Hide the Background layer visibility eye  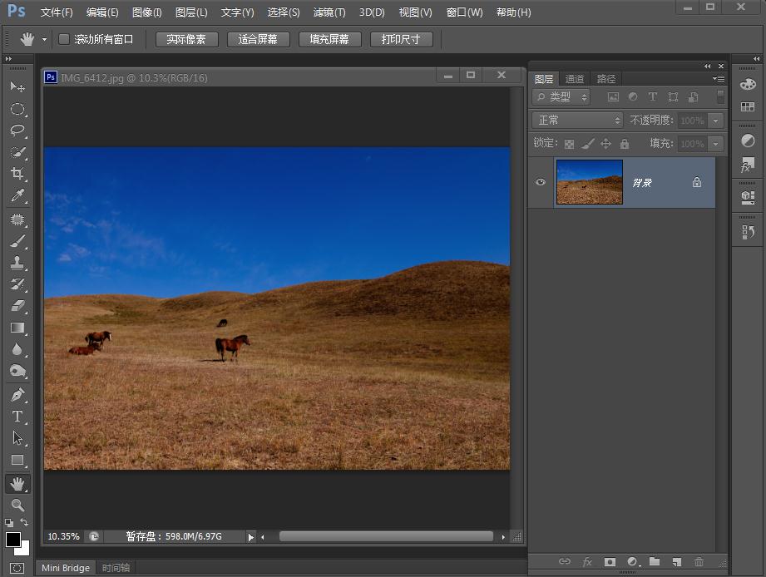point(541,182)
